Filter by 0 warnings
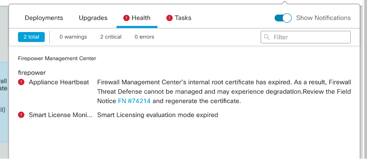Screen dimensions: 367x159 (x=73, y=37)
